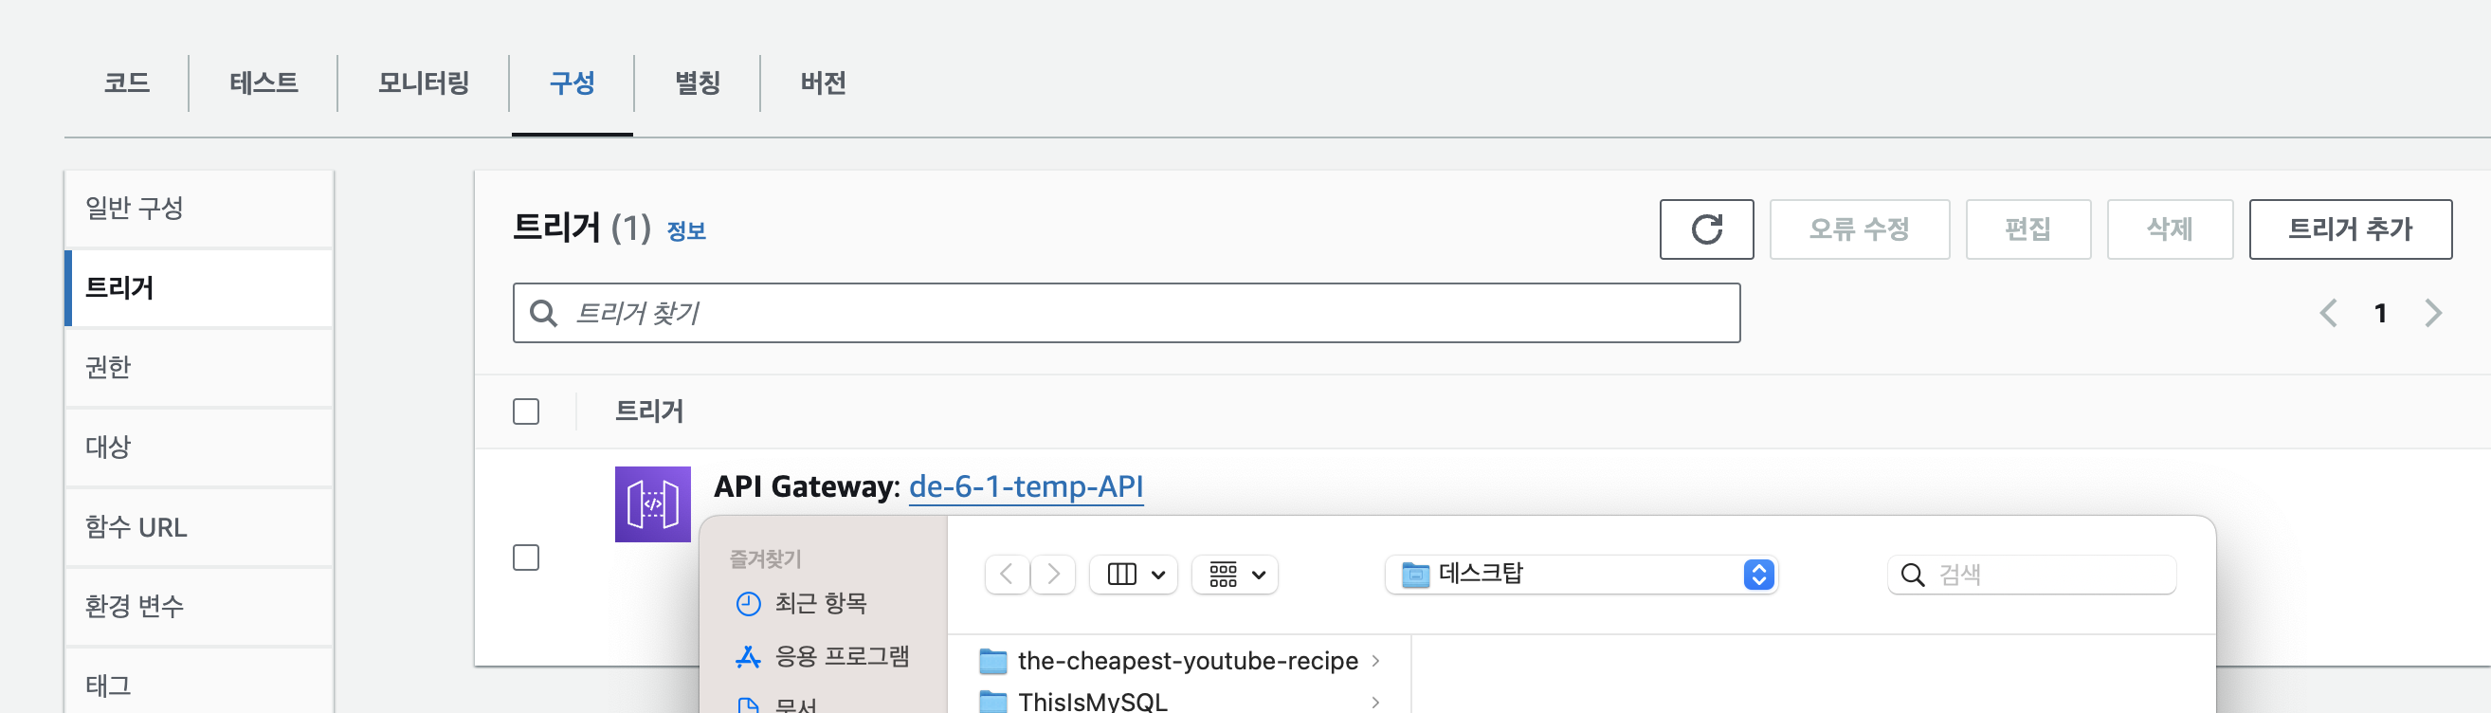The image size is (2491, 713).
Task: Click the 트리거 찾기 search field
Action: point(1125,314)
